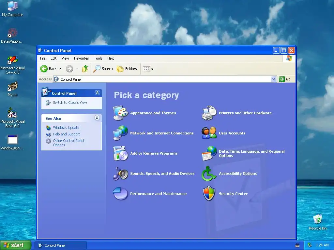Viewport: 334px width, 250px height.
Task: Click the tray icon left of the clock
Action: point(310,245)
